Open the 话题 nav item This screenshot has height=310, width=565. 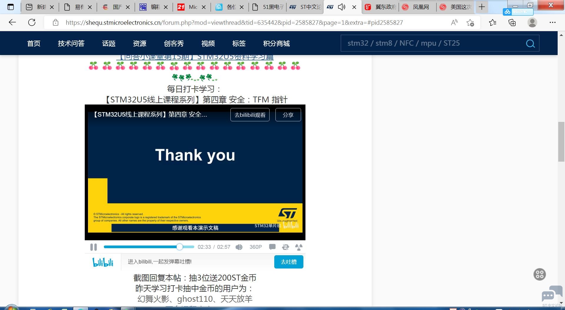coord(109,44)
